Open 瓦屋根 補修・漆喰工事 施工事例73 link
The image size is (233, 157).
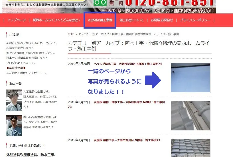[116, 104]
